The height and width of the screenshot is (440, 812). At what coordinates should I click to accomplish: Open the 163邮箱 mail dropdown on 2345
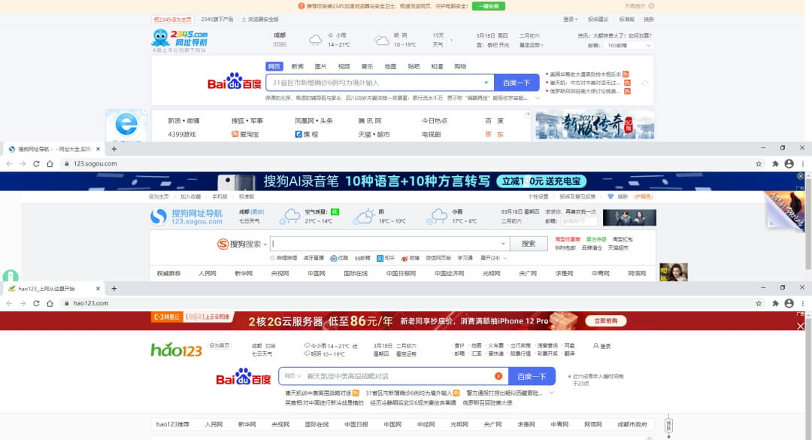pos(629,44)
